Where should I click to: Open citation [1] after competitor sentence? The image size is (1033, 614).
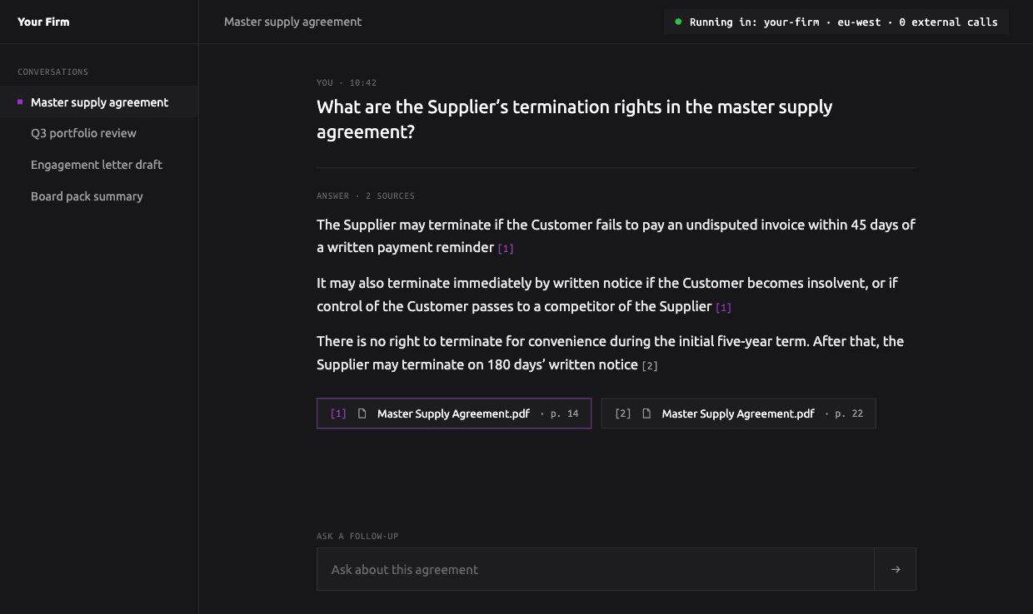point(723,307)
